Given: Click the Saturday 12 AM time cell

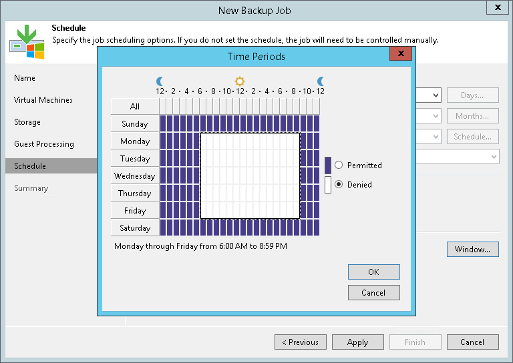Looking at the screenshot, I should click(163, 228).
